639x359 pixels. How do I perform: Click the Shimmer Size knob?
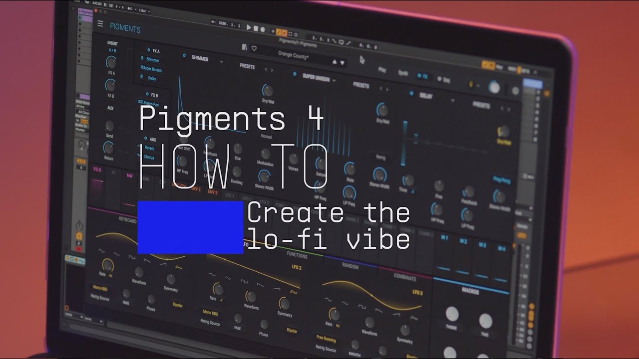238,148
